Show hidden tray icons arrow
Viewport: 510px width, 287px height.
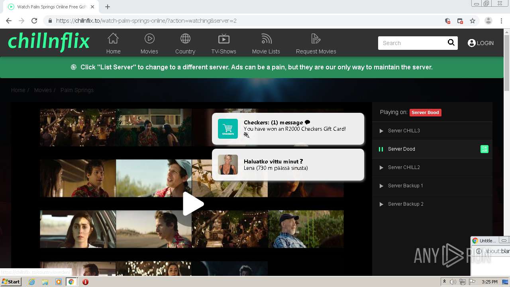click(444, 281)
